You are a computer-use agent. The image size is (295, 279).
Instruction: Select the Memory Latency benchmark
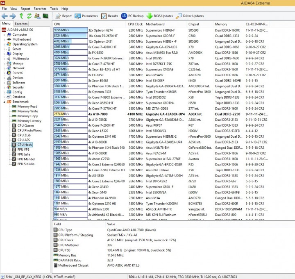coord(29,121)
